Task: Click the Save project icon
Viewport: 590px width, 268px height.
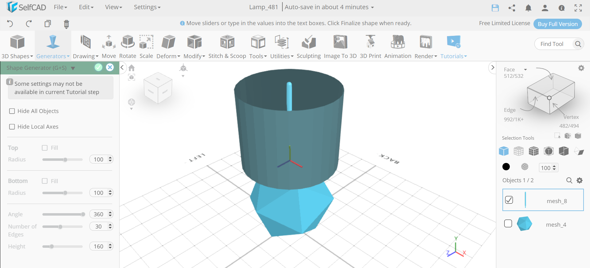Action: 495,8
